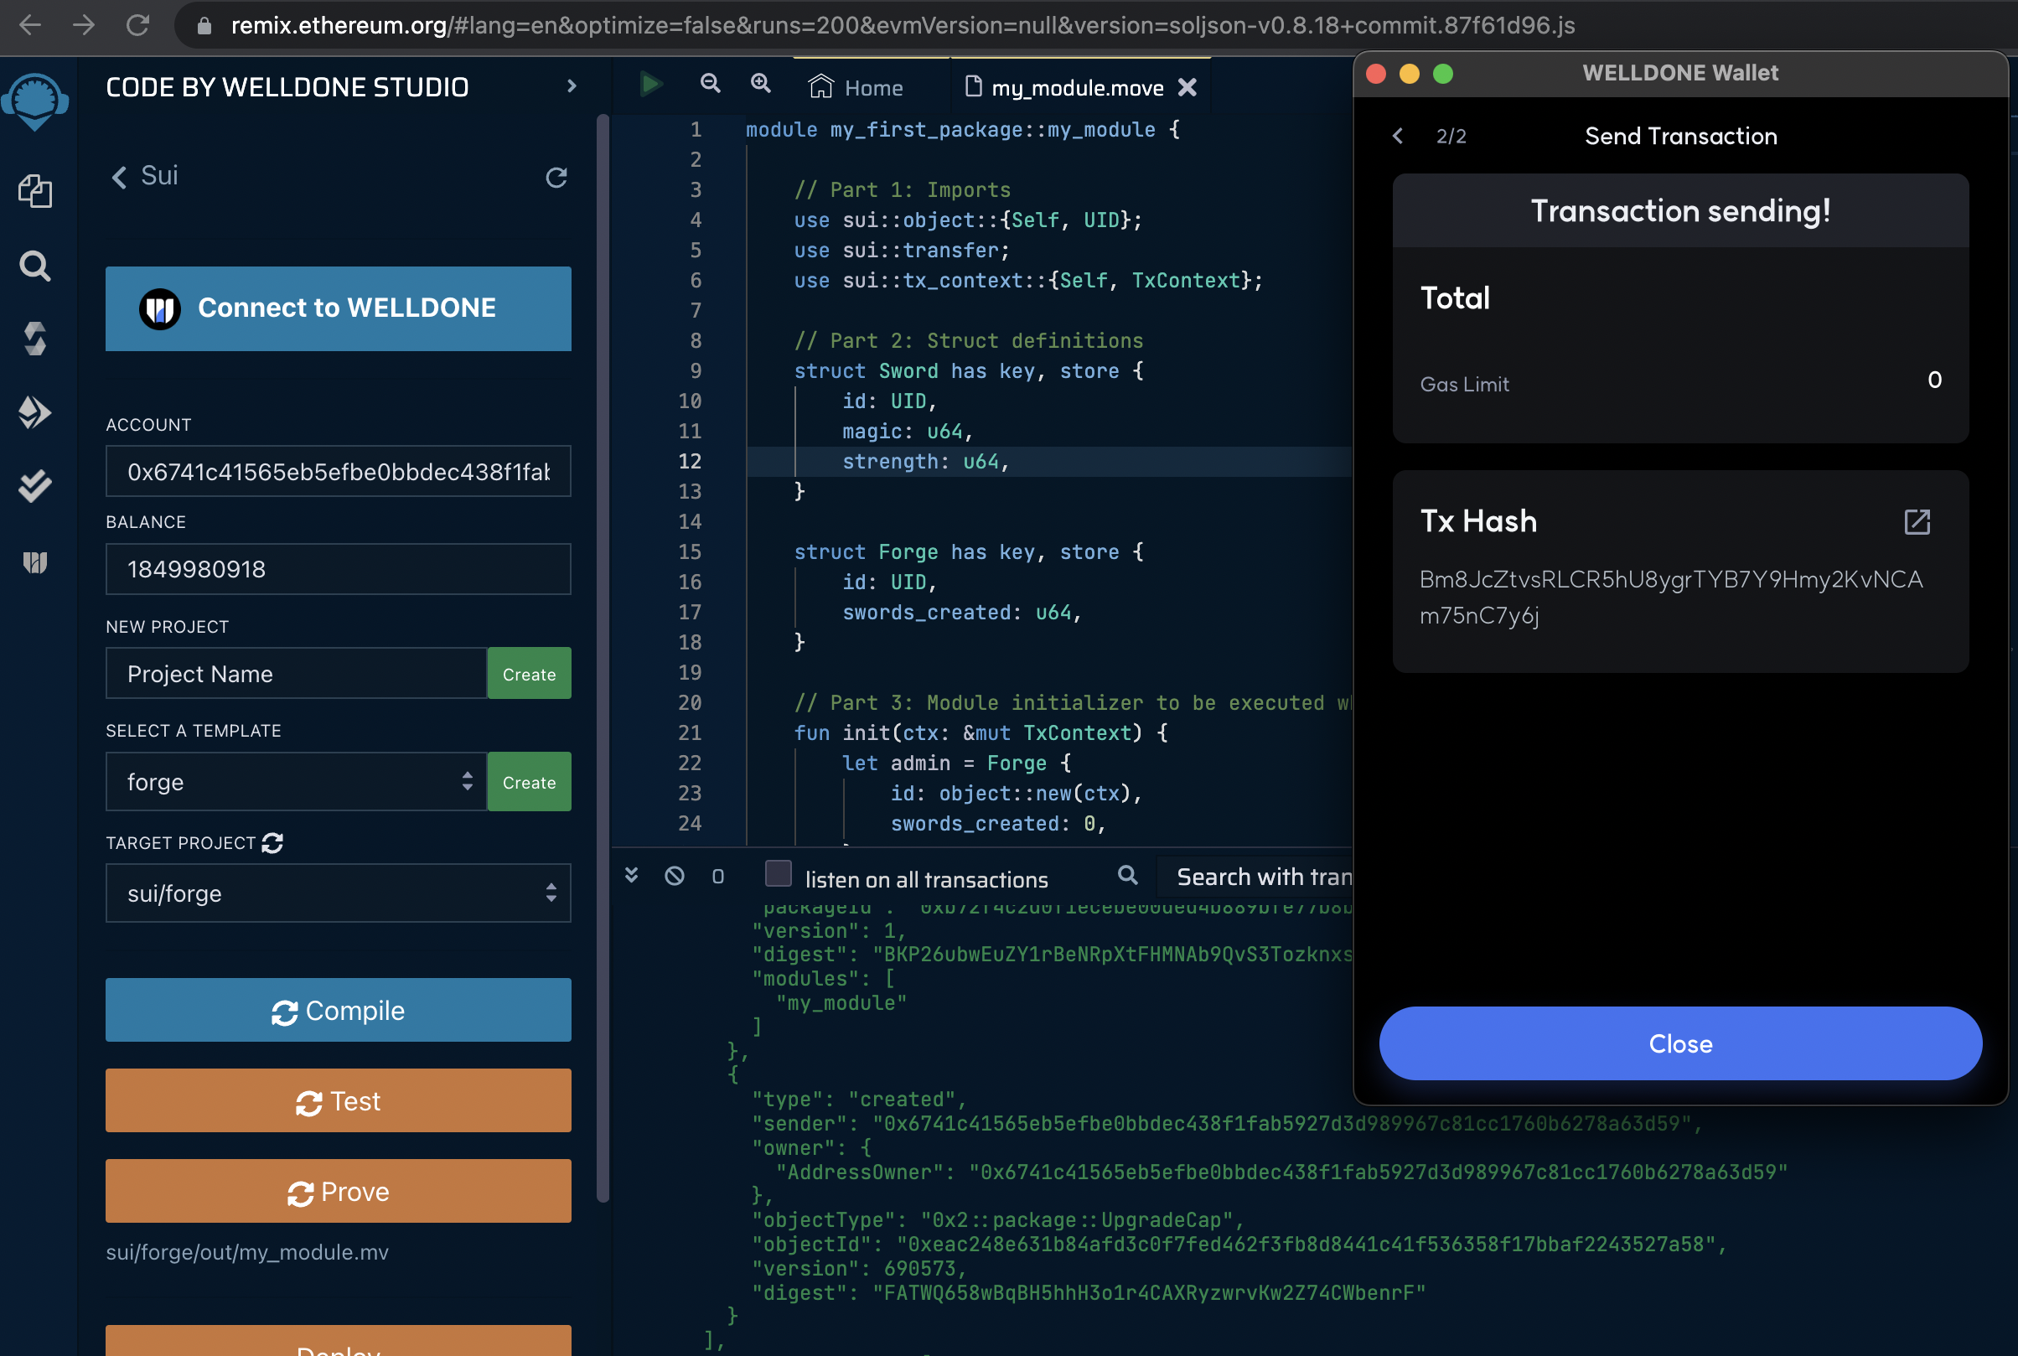Click the BALANCE value field

pos(338,570)
